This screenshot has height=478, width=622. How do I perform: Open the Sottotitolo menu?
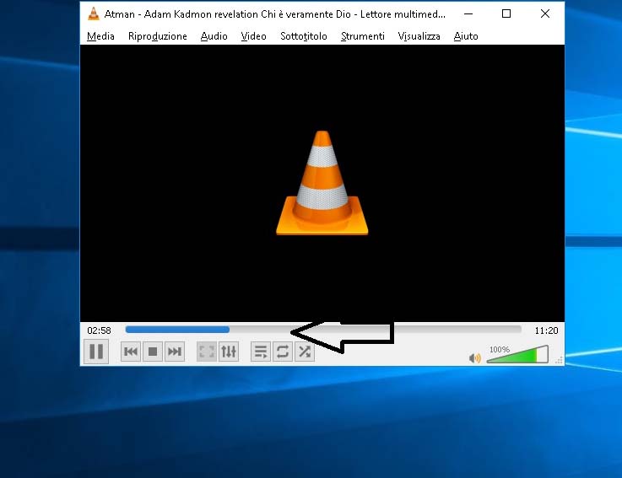(x=304, y=36)
